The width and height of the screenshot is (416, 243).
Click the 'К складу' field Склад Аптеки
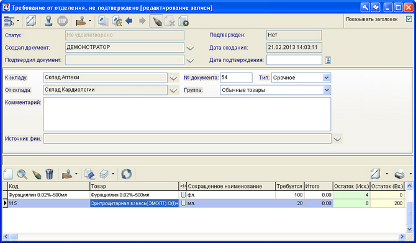pos(106,77)
